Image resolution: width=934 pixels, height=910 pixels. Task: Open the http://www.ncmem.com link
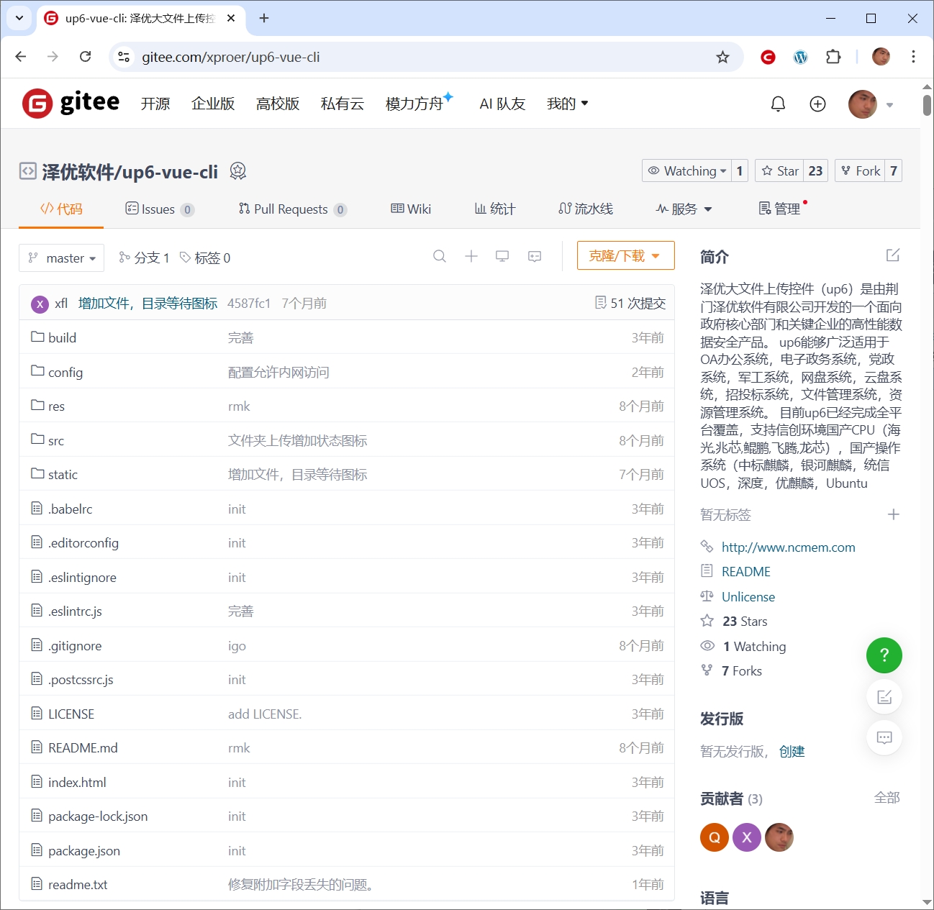(788, 547)
